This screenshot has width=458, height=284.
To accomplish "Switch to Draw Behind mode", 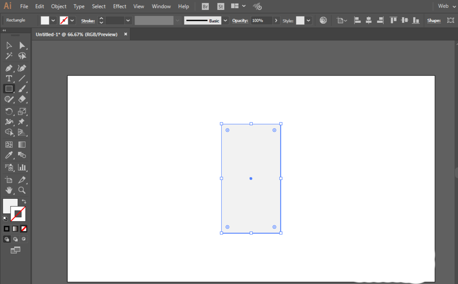I will coord(16,239).
